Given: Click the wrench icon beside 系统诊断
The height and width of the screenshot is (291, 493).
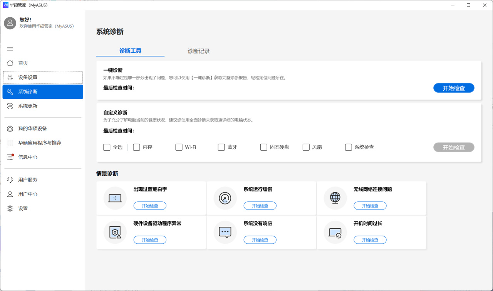Looking at the screenshot, I should [x=10, y=92].
